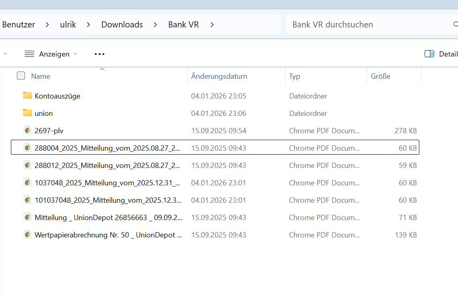458x298 pixels.
Task: Click the 59 KB size value
Action: pyautogui.click(x=408, y=165)
